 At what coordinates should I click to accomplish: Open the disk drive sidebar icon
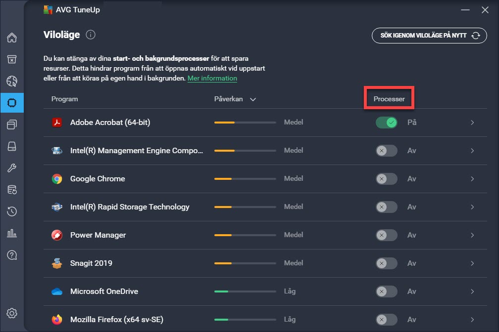point(12,146)
